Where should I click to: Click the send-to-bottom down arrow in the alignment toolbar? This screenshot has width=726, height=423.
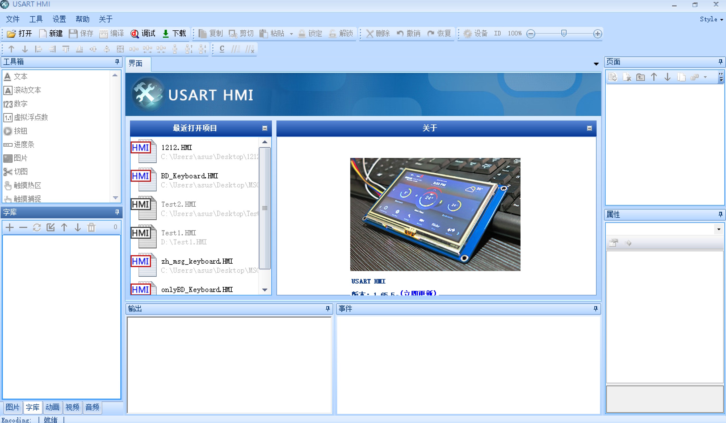click(x=25, y=49)
